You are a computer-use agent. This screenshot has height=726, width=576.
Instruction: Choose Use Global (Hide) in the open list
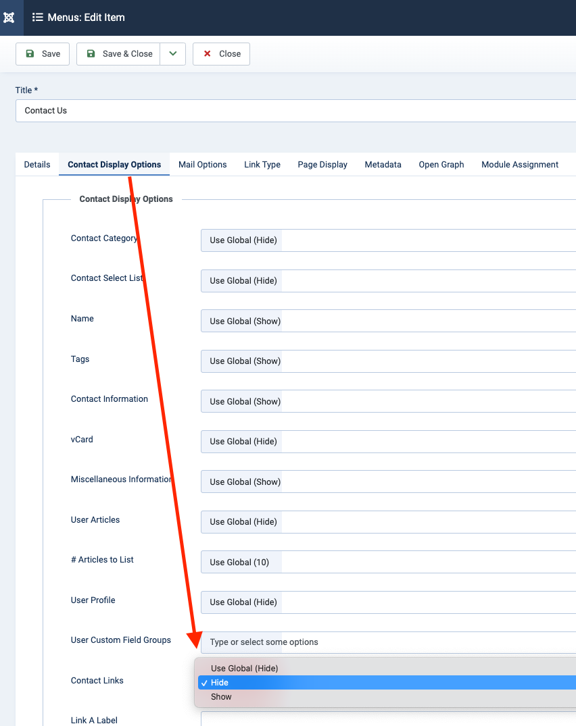pos(387,668)
